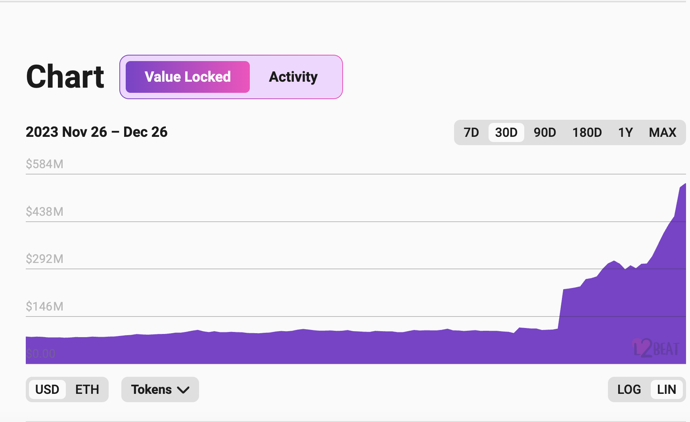The width and height of the screenshot is (690, 422).
Task: Switch chart to Activity view
Action: (x=293, y=77)
